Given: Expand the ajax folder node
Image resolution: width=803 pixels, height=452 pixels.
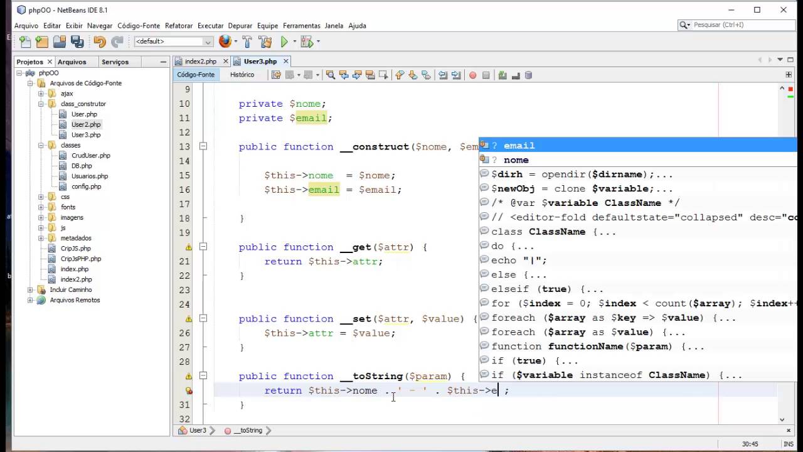Looking at the screenshot, I should coord(41,94).
